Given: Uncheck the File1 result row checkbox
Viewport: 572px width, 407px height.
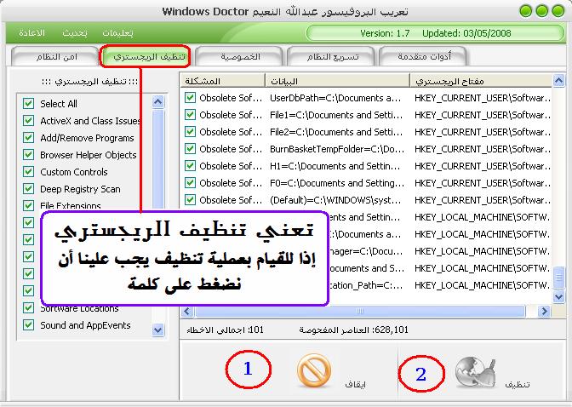Looking at the screenshot, I should [190, 115].
